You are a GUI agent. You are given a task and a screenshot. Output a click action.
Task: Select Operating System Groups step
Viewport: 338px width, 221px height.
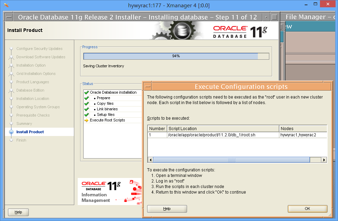click(x=38, y=107)
